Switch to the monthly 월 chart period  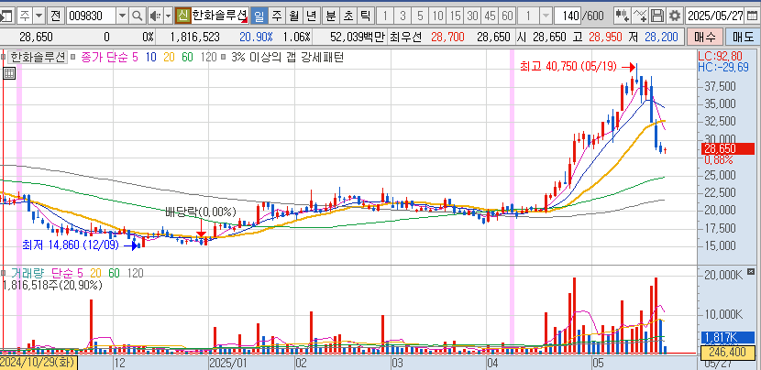(x=294, y=16)
